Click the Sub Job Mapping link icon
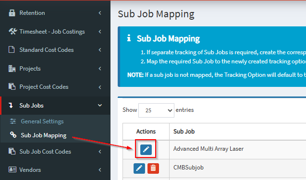The height and width of the screenshot is (180, 306). (x=13, y=134)
